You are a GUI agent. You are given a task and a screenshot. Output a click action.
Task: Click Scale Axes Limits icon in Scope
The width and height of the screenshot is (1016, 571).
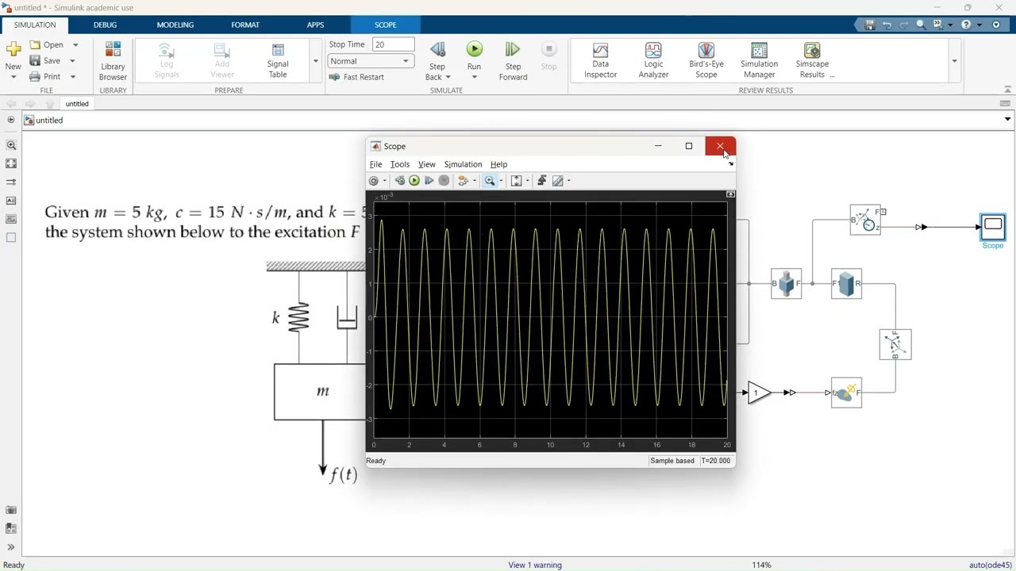point(517,181)
